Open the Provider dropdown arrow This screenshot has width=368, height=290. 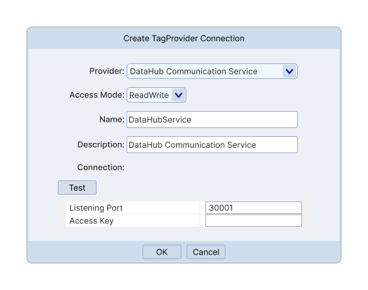289,71
